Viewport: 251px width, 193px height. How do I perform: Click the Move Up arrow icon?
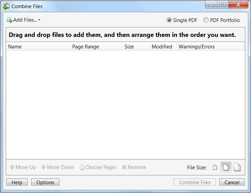pos(12,167)
